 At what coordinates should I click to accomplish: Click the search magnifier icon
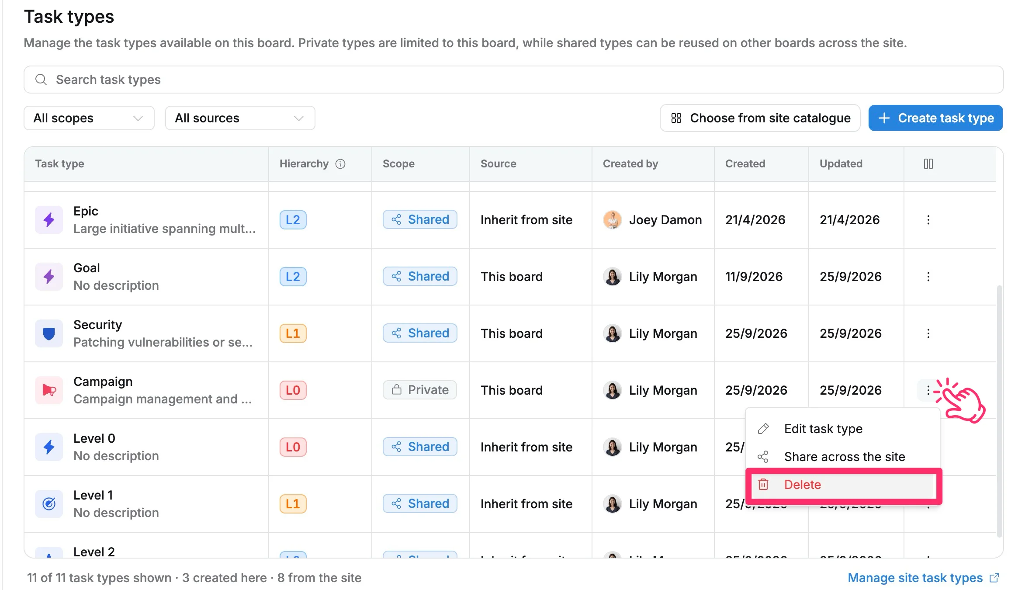pos(41,80)
